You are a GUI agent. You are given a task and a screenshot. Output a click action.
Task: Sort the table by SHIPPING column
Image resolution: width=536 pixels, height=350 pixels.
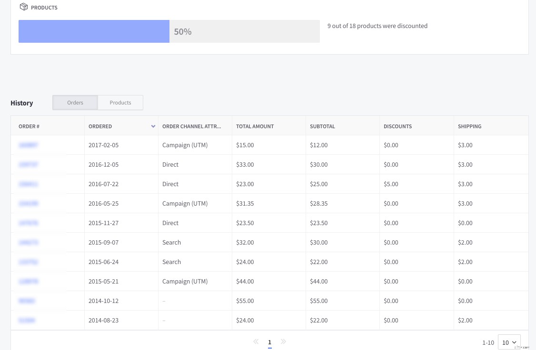pos(469,126)
